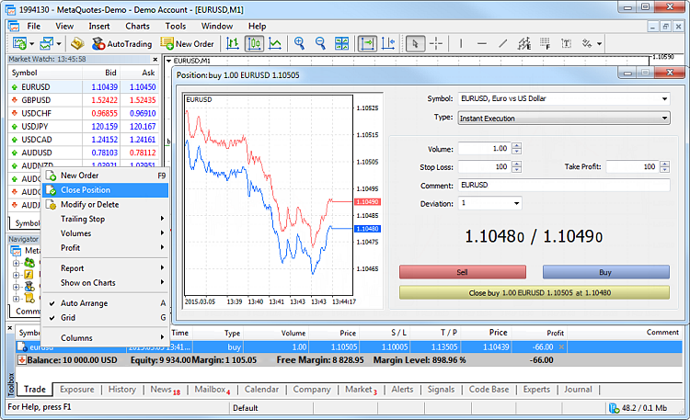This screenshot has width=690, height=420.
Task: Toggle chart auto-scroll toolbar button
Action: tap(367, 43)
